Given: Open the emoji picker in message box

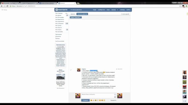Looking at the screenshot, I should (x=115, y=94).
